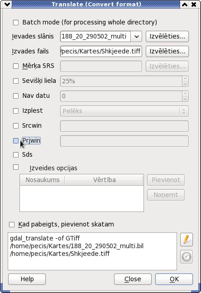Open the Help button
Image resolution: width=201 pixels, height=293 pixels.
(27, 279)
